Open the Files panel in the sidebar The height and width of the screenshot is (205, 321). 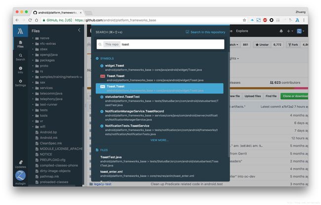click(x=20, y=44)
